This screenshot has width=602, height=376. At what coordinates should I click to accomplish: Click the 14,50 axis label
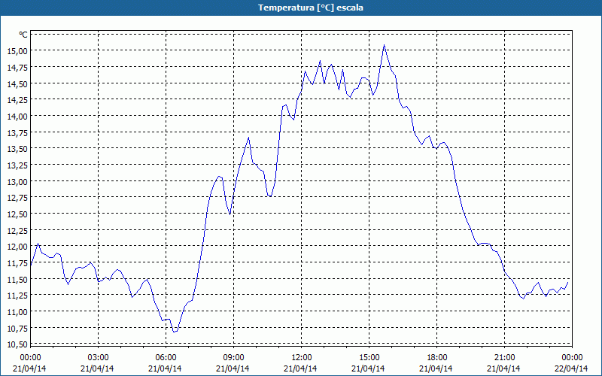17,83
